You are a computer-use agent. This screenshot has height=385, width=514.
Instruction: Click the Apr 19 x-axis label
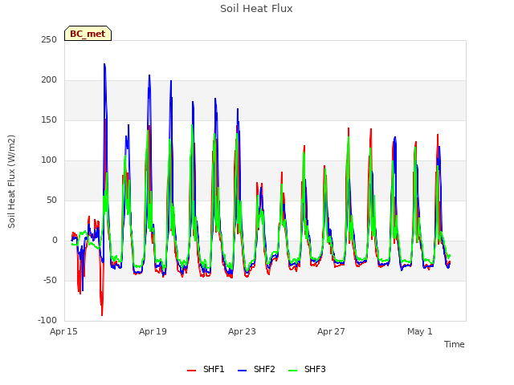click(153, 331)
